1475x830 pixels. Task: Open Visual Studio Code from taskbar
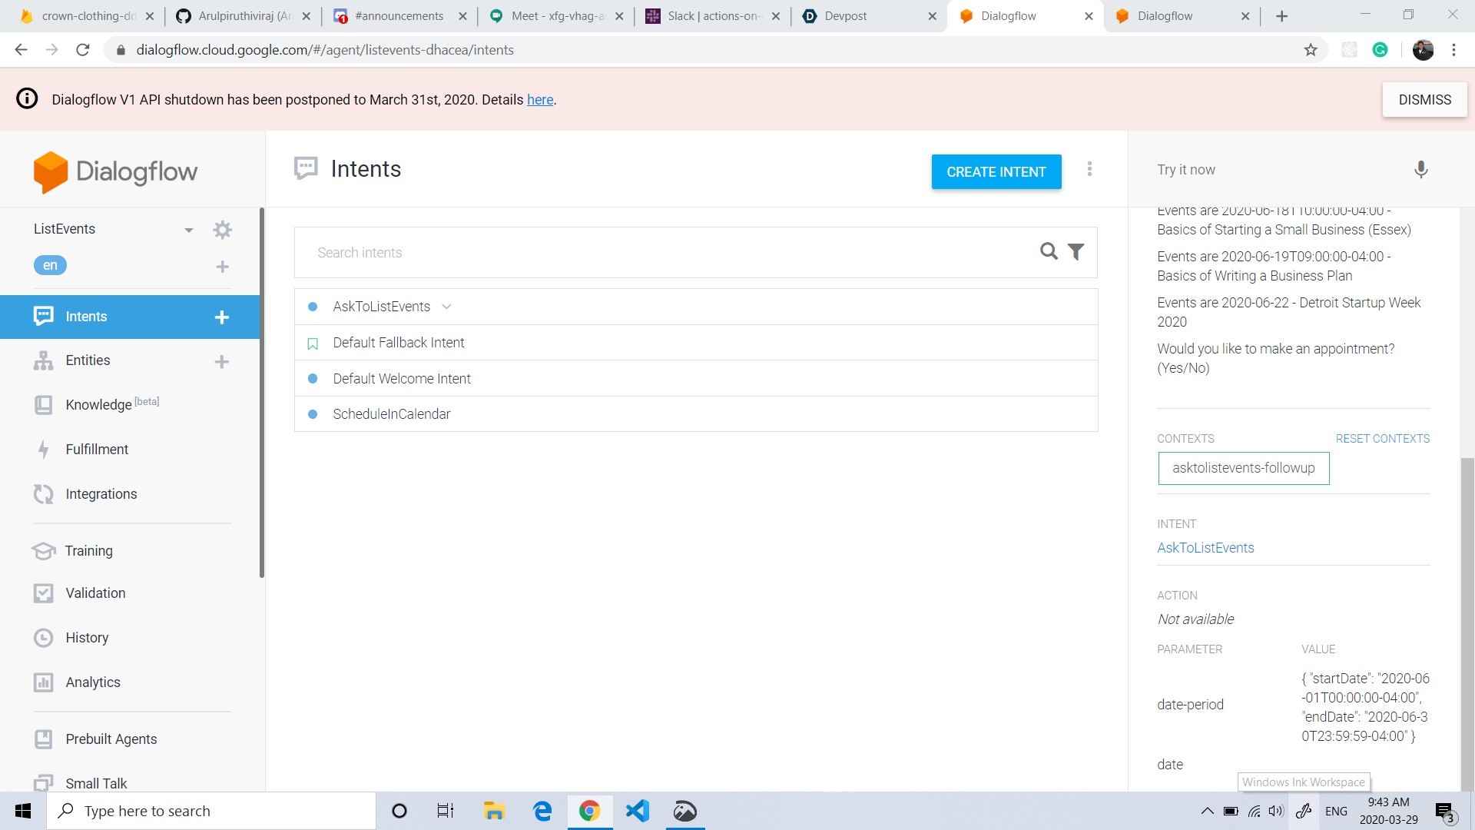click(637, 811)
